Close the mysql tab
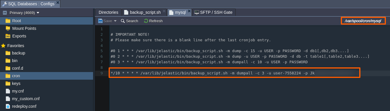 tap(189, 11)
